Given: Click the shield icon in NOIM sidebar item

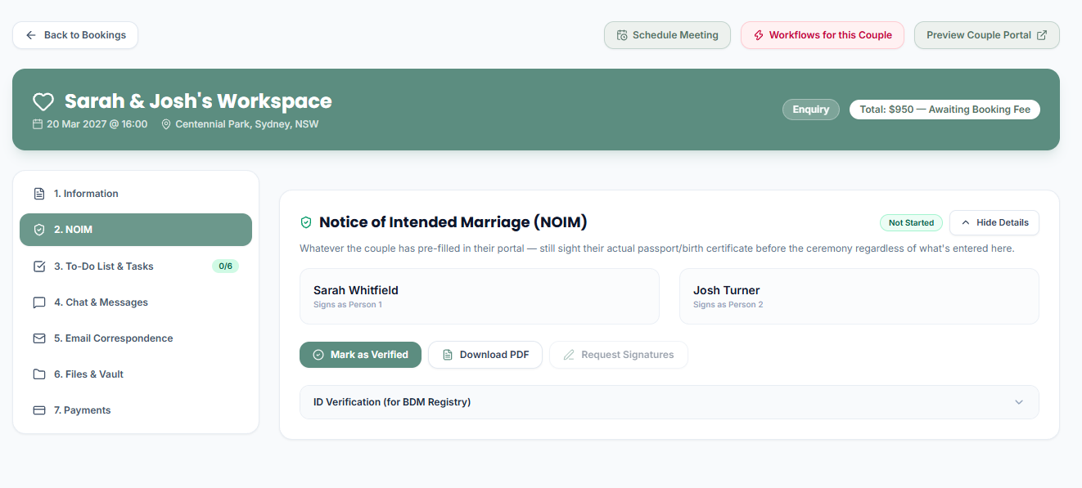Looking at the screenshot, I should [39, 230].
